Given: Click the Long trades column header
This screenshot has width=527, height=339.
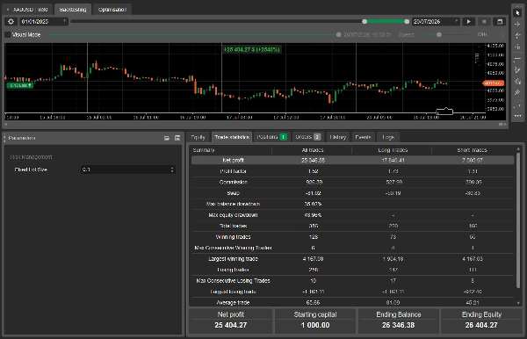Looking at the screenshot, I should point(393,150).
